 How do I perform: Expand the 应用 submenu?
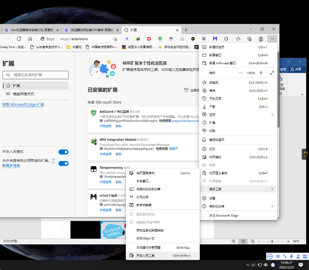[x=238, y=115]
